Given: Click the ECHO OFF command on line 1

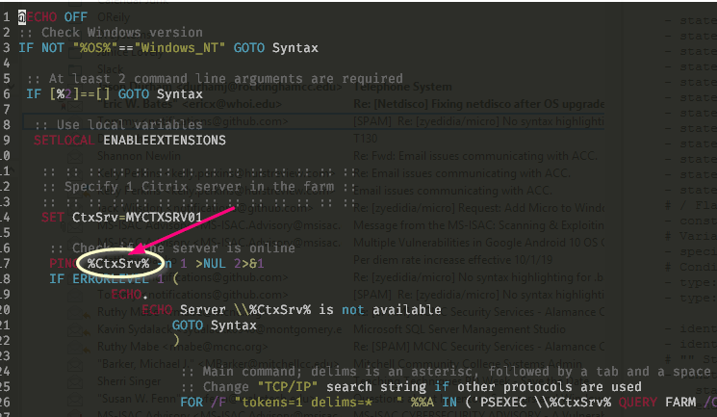Looking at the screenshot, I should tap(53, 17).
